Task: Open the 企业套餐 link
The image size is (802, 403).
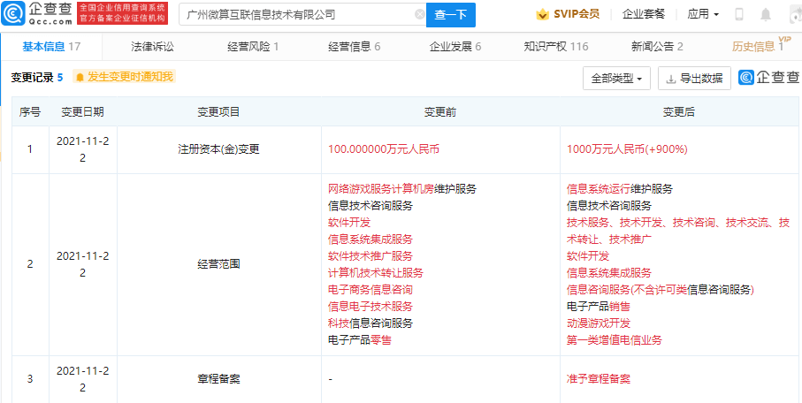Action: pos(644,14)
